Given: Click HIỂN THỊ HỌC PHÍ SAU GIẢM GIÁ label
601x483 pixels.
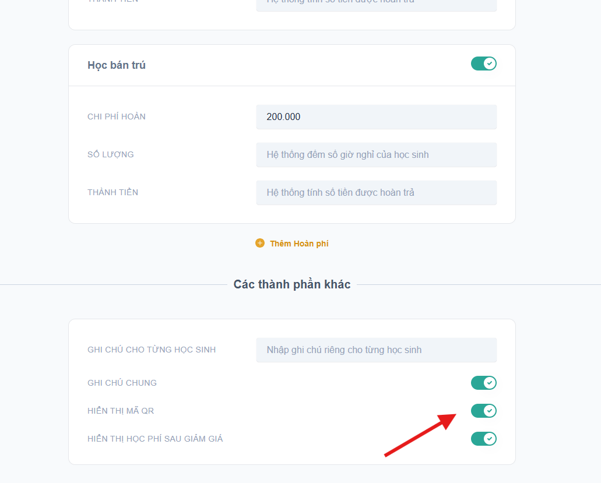Looking at the screenshot, I should click(155, 439).
